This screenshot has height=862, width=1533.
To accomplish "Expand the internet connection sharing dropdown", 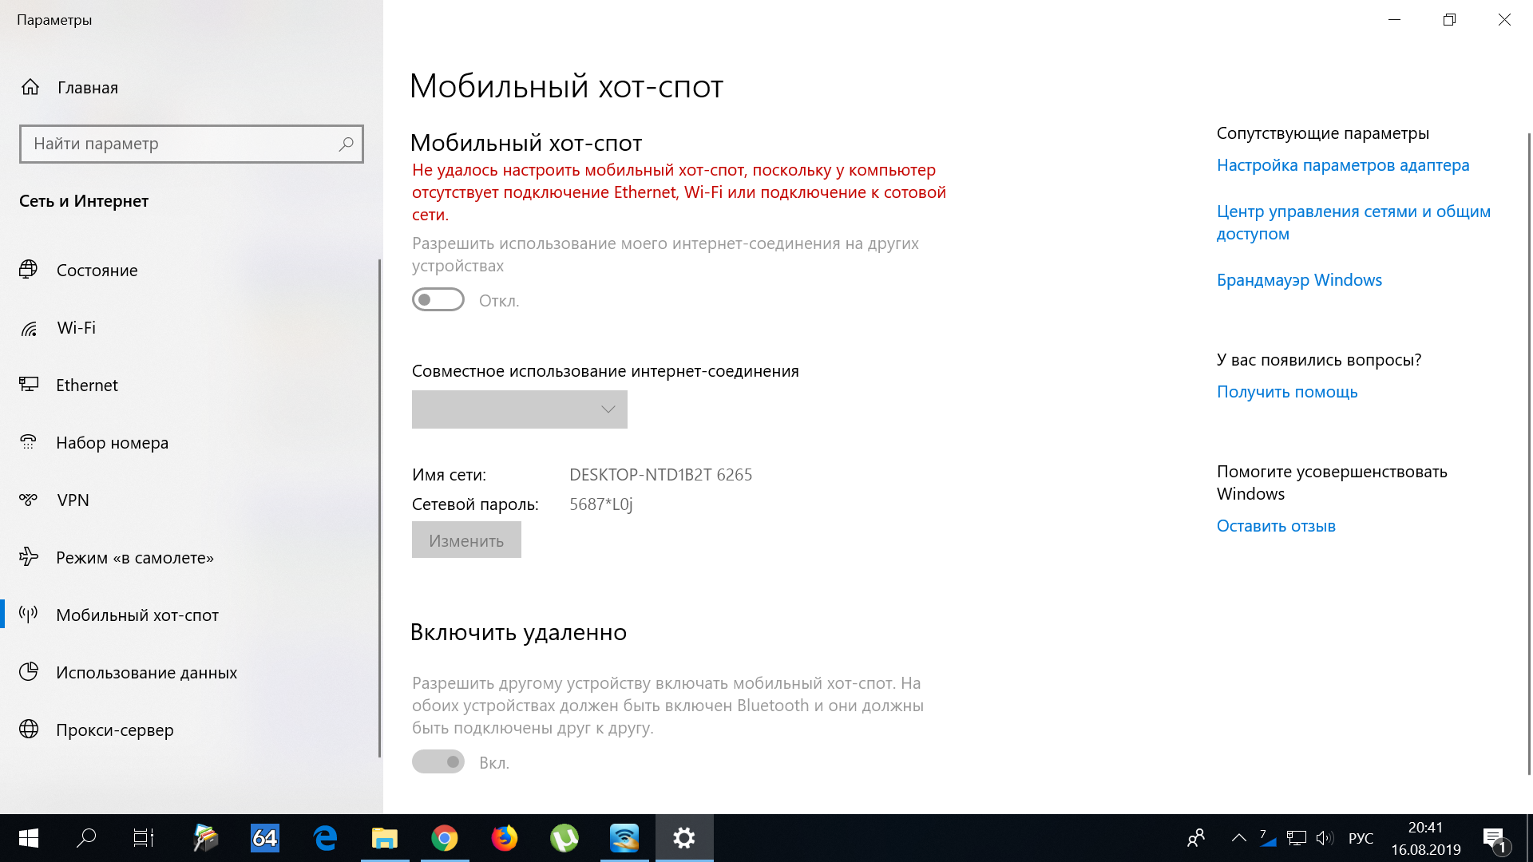I will coord(519,409).
